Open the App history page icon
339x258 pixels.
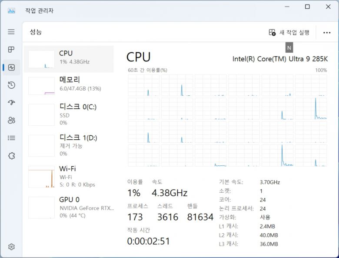point(11,85)
